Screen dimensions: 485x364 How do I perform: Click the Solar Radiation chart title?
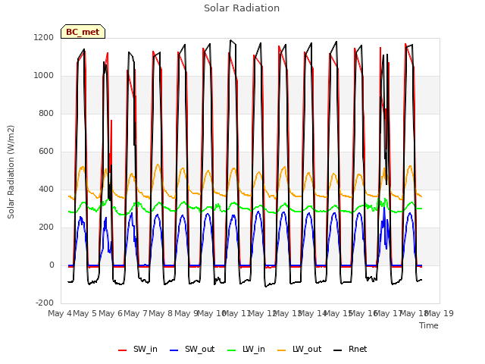click(x=242, y=8)
